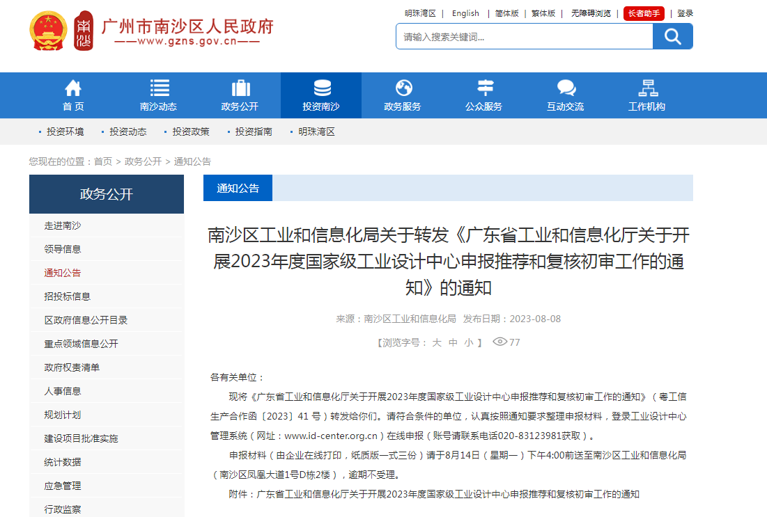
Task: Open 建设项目批准实施 in sidebar
Action: click(x=82, y=438)
